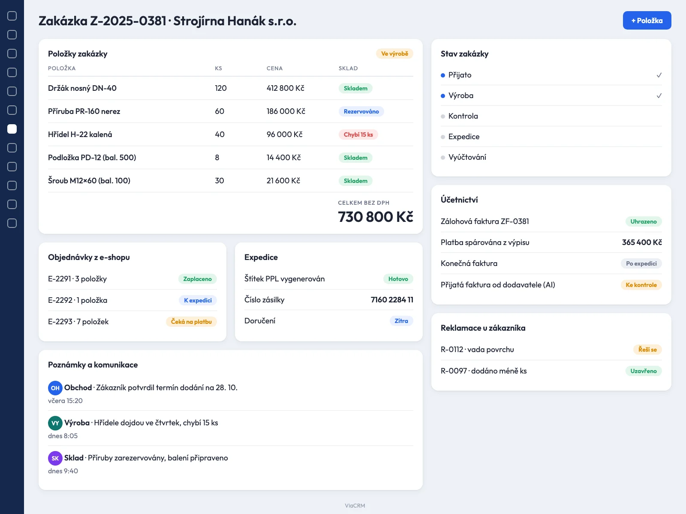Click the VY avatar next to Výroba

55,423
